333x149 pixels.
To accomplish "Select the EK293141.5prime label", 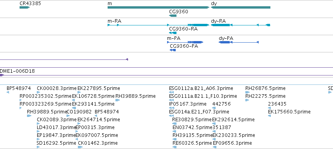I will 93,104.
